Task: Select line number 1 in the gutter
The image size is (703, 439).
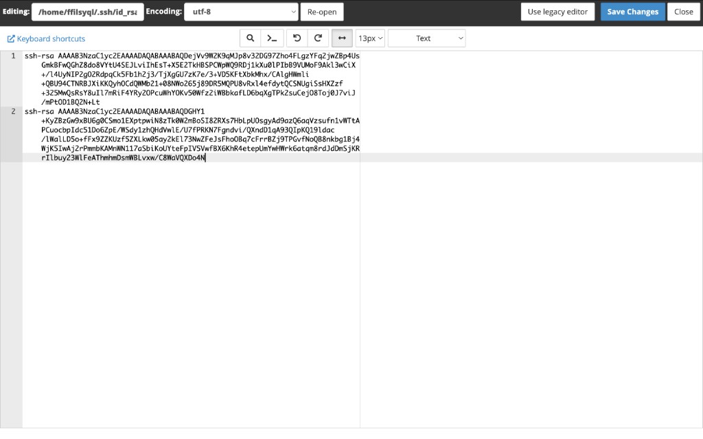Action: tap(13, 56)
